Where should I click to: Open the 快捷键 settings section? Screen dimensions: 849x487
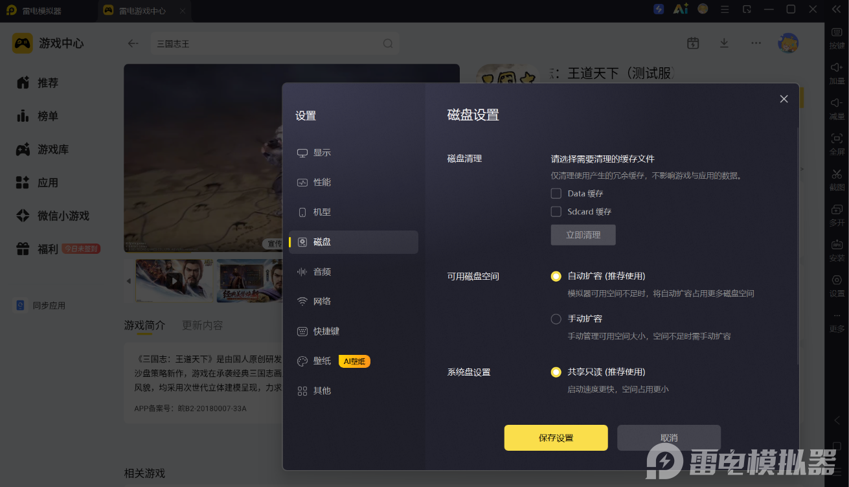coord(354,332)
